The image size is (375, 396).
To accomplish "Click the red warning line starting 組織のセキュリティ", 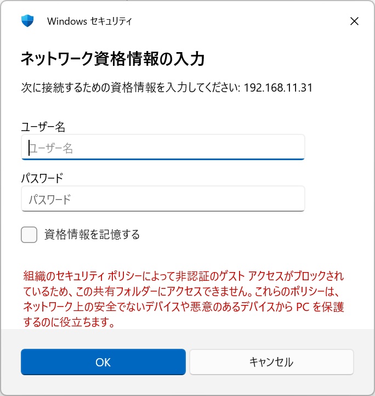I will pos(184,275).
